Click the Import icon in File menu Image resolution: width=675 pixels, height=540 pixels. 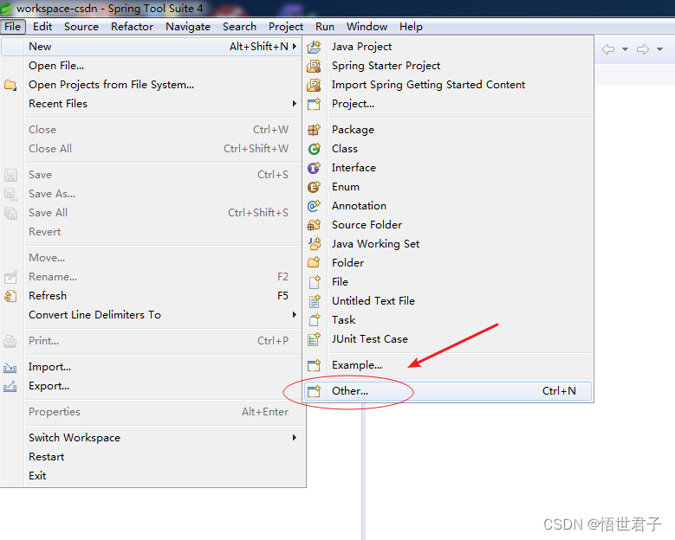(10, 367)
